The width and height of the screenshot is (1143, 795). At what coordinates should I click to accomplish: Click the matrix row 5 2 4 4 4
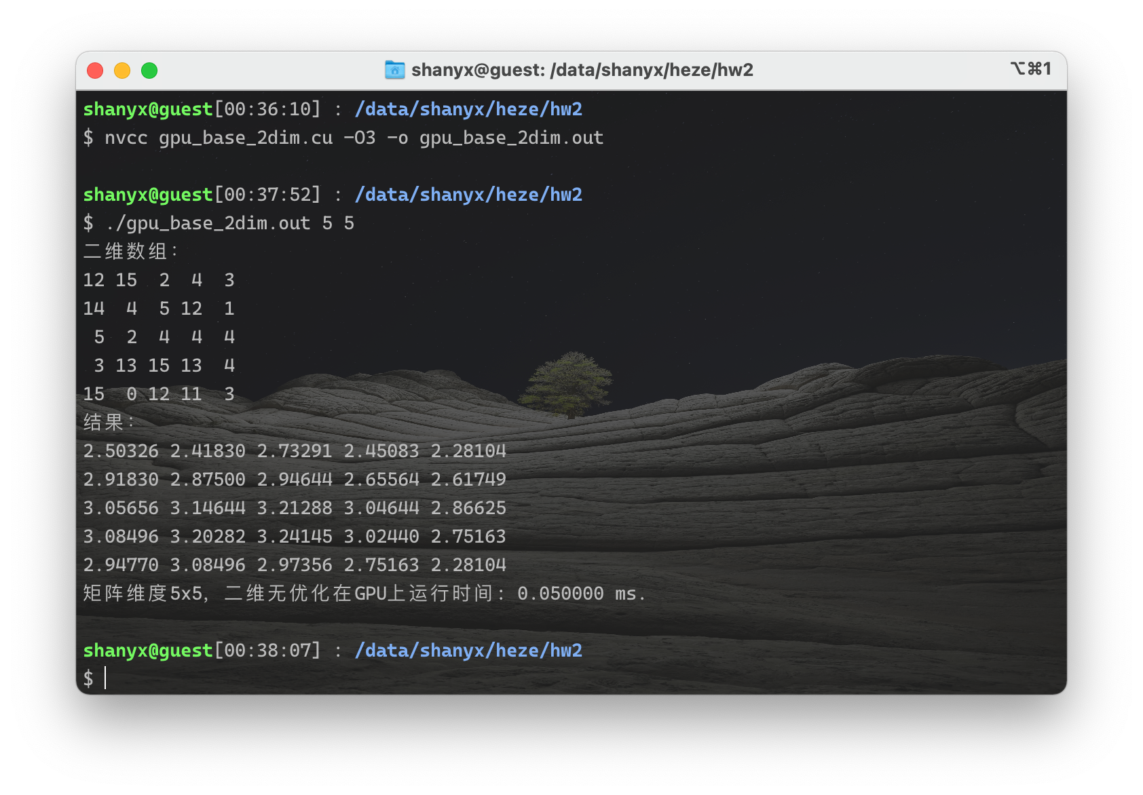[x=164, y=337]
